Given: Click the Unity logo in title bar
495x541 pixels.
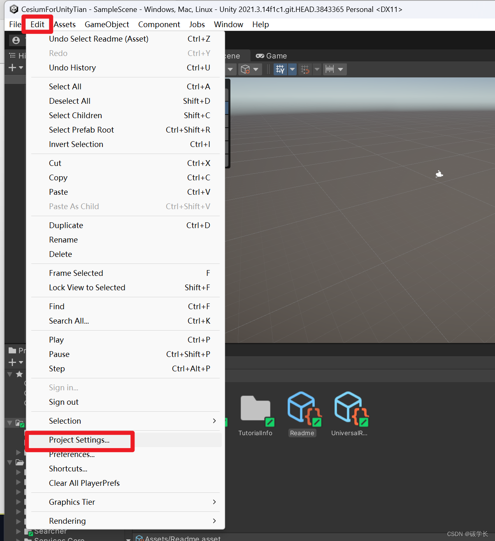Looking at the screenshot, I should [14, 9].
